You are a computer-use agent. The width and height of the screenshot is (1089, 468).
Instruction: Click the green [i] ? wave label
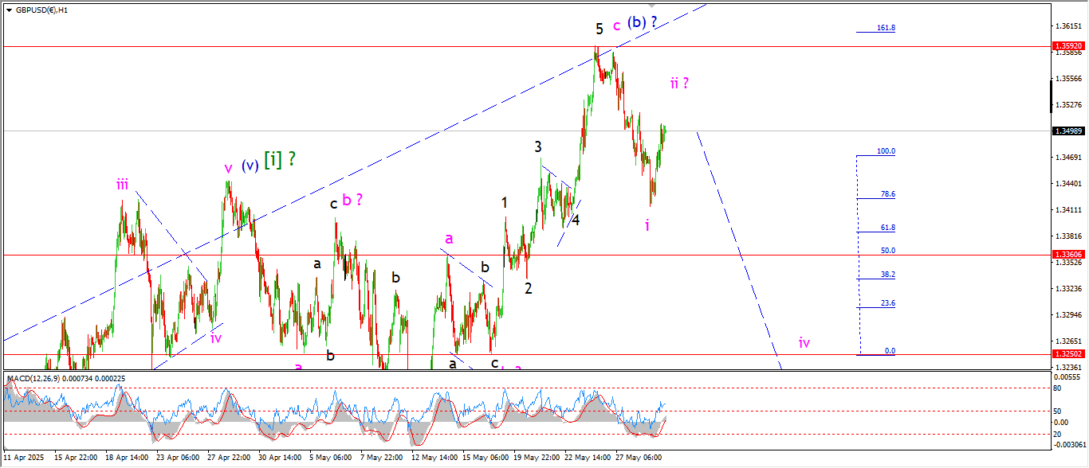(279, 158)
